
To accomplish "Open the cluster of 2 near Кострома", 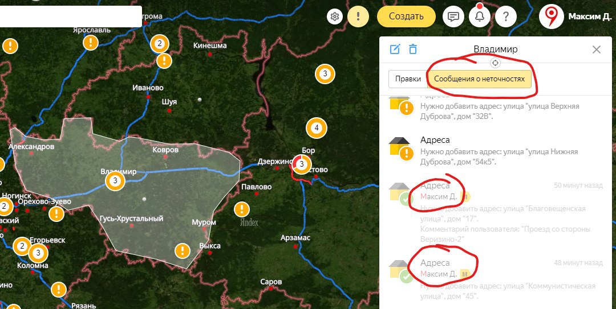I will click(x=159, y=43).
